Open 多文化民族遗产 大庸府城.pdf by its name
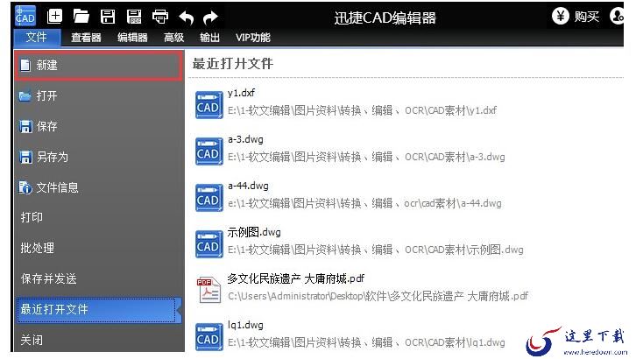This screenshot has height=359, width=636. click(296, 278)
